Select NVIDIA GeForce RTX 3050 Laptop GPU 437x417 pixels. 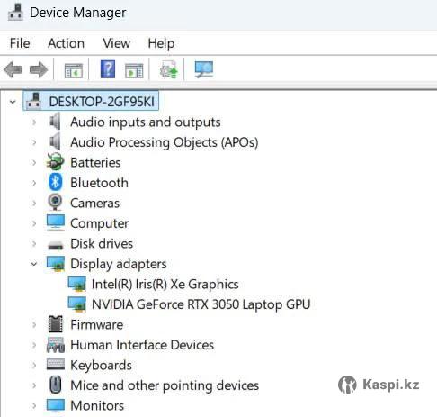pos(201,304)
